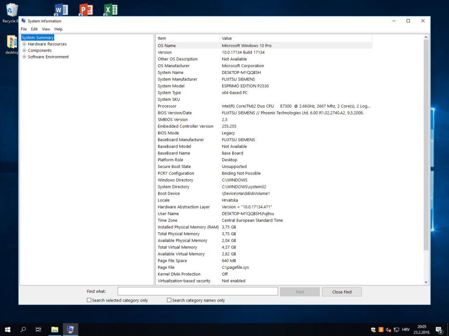Open File Explorer from the taskbar
This screenshot has width=449, height=336.
(55, 330)
